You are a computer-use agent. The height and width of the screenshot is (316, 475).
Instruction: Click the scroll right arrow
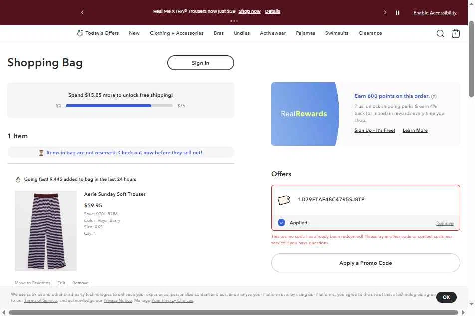(x=463, y=312)
